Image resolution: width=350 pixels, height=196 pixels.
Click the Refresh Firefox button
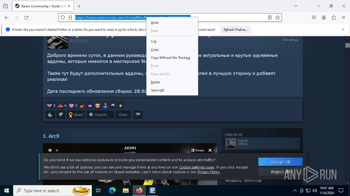pyautogui.click(x=235, y=30)
